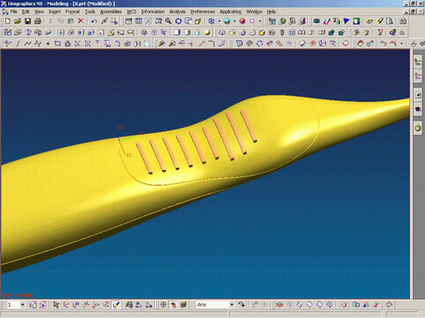
Task: Click the red X Delete icon
Action: (x=81, y=21)
